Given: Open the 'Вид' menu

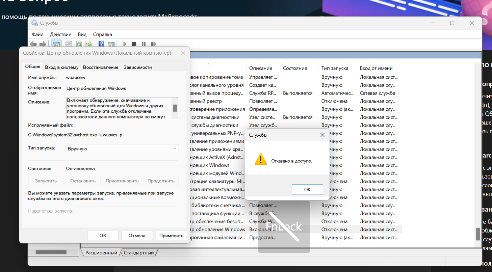Looking at the screenshot, I should click(x=82, y=34).
